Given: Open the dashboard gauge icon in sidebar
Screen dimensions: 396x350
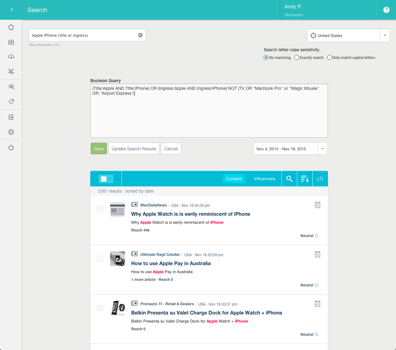Looking at the screenshot, I should click(11, 57).
